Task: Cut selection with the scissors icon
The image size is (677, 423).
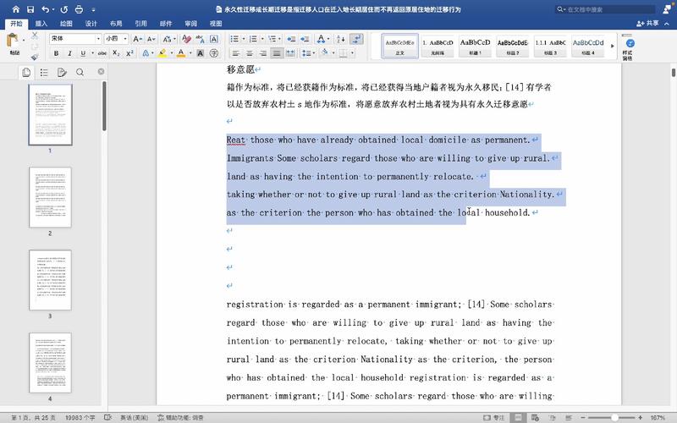Action: tap(35, 36)
